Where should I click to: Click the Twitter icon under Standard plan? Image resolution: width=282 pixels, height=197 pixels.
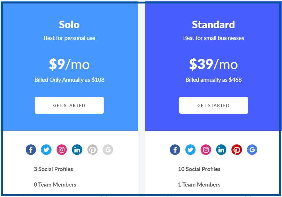pyautogui.click(x=190, y=149)
